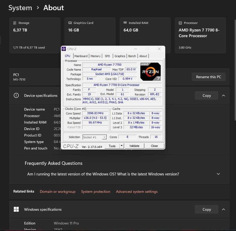This screenshot has width=236, height=231.
Task: Click the Multiplier value x36.0
Action: pos(95,118)
